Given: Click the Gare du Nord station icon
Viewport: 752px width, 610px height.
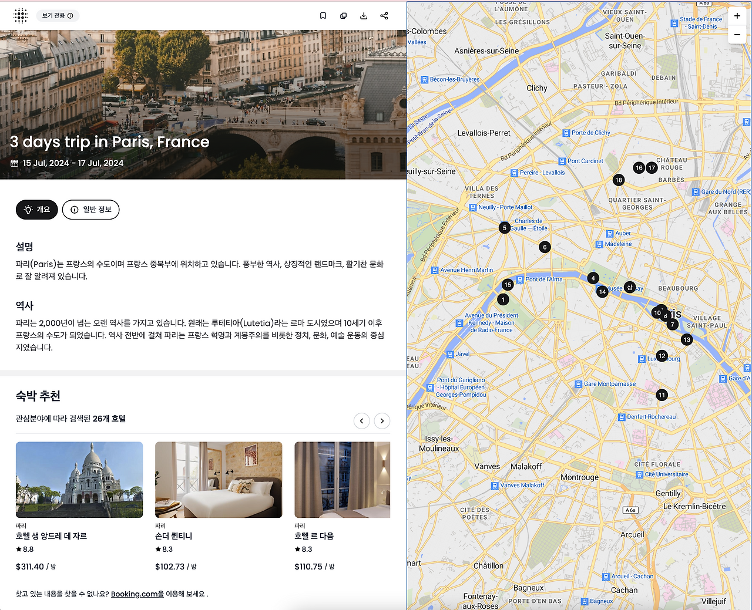Looking at the screenshot, I should [x=696, y=192].
